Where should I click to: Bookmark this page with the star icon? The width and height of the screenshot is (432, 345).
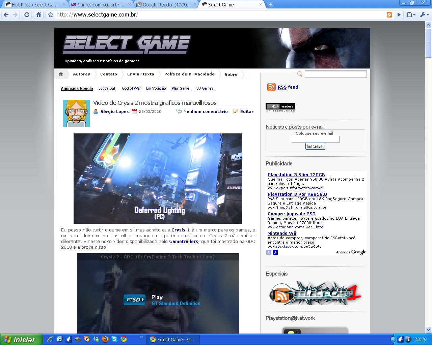[51, 14]
